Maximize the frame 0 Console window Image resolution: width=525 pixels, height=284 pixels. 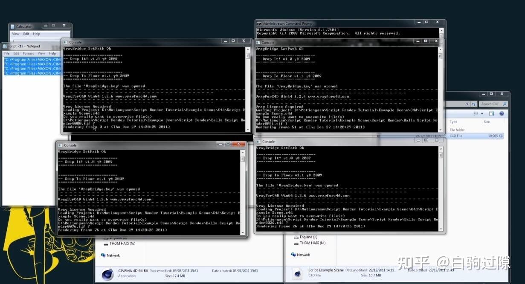233,41
